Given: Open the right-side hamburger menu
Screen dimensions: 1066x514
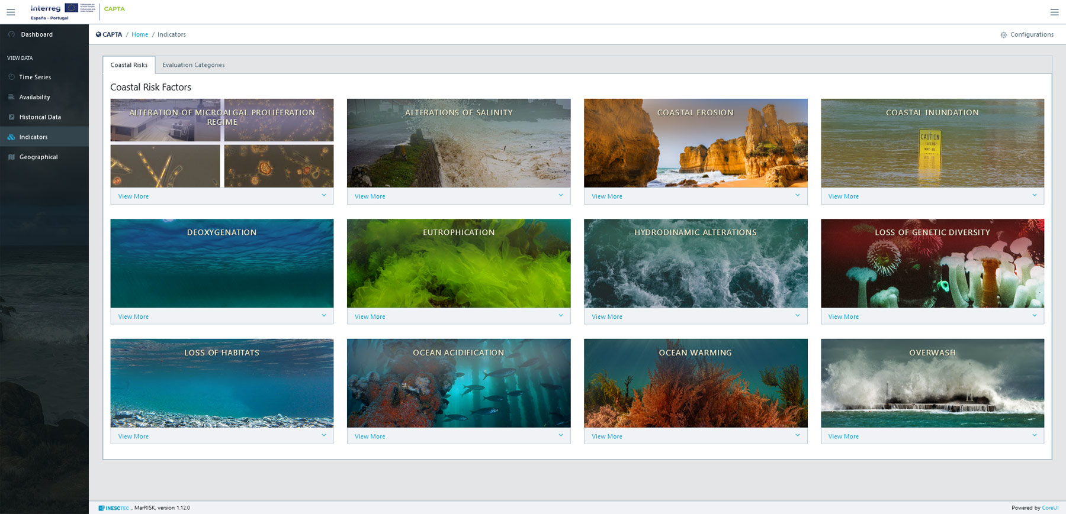Looking at the screenshot, I should [x=1054, y=12].
